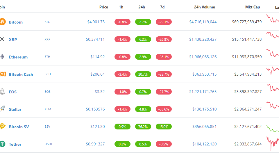The height and width of the screenshot is (153, 279).
Task: Click Bitcoin SV price $121.30
Action: (98, 127)
